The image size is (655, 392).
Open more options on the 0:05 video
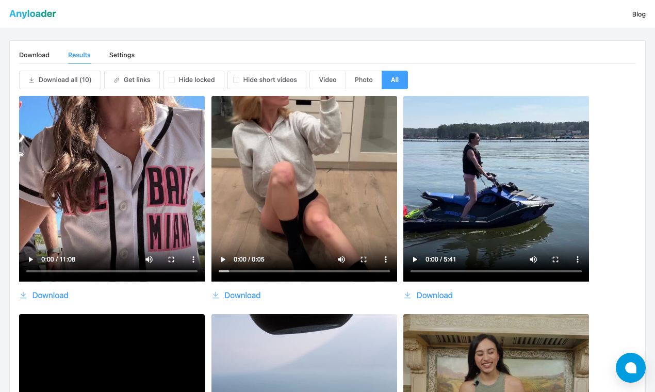(386, 259)
